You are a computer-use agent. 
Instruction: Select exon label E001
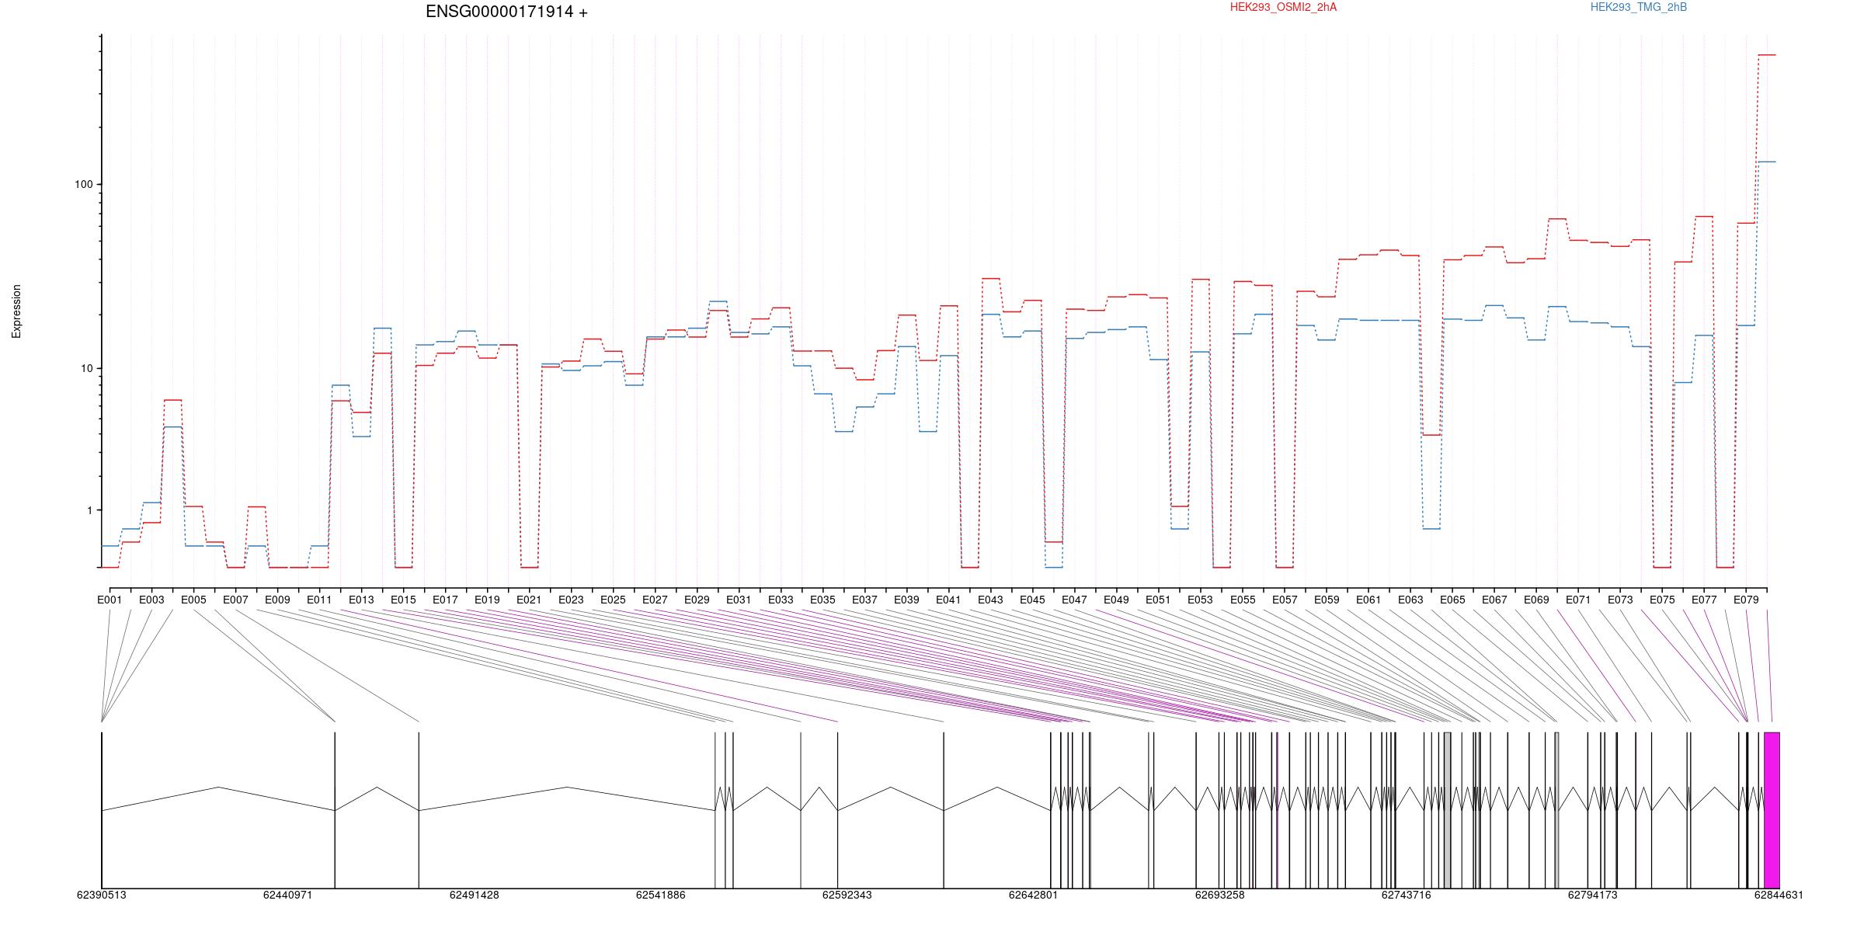(x=110, y=600)
